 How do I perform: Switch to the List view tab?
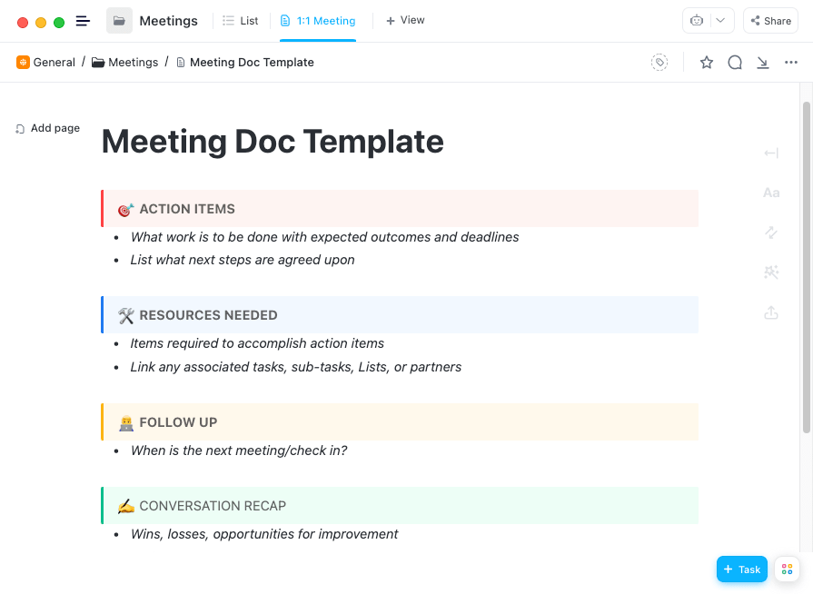pyautogui.click(x=241, y=21)
